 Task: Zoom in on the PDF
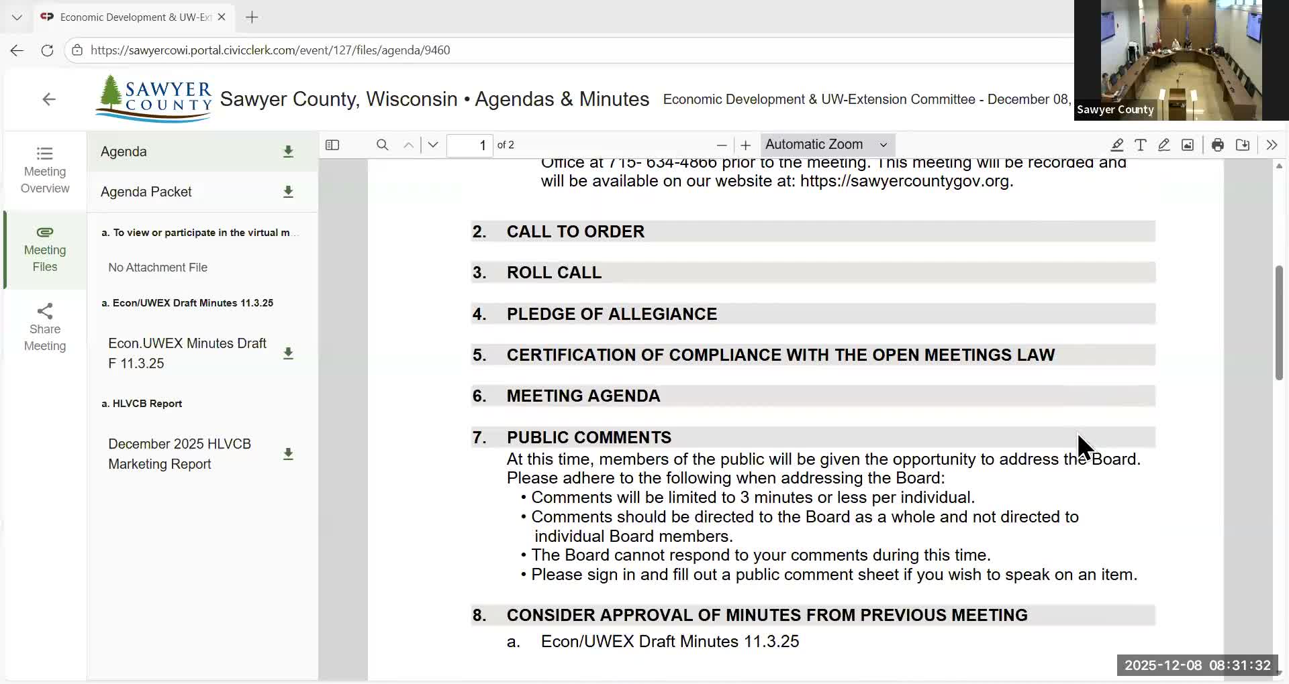click(745, 145)
